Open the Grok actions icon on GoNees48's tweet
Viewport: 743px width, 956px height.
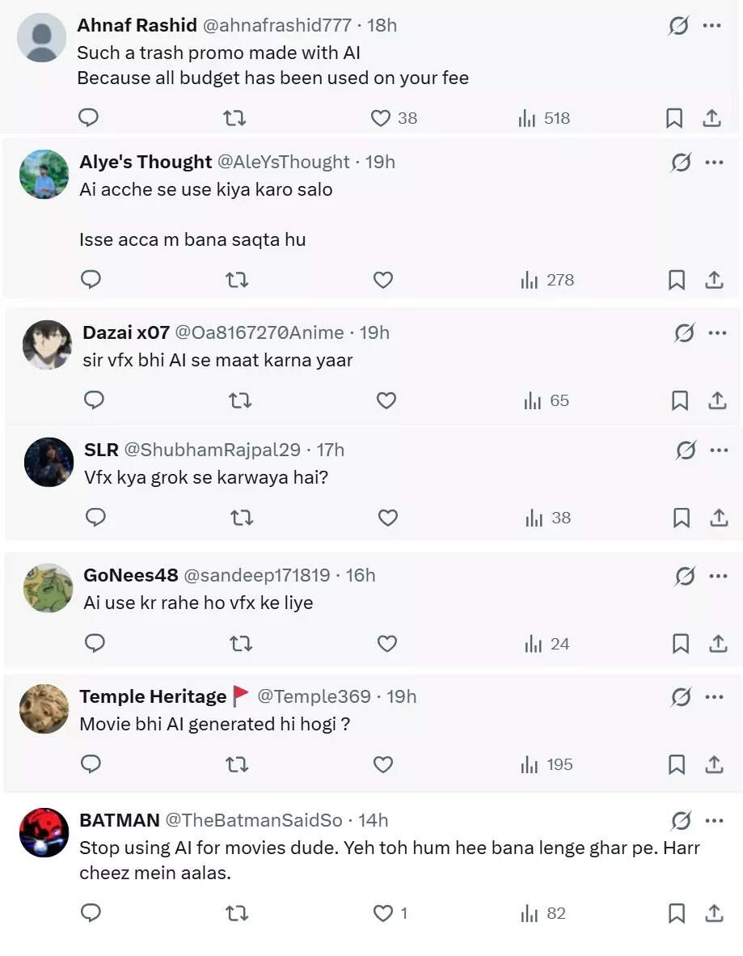pos(683,576)
